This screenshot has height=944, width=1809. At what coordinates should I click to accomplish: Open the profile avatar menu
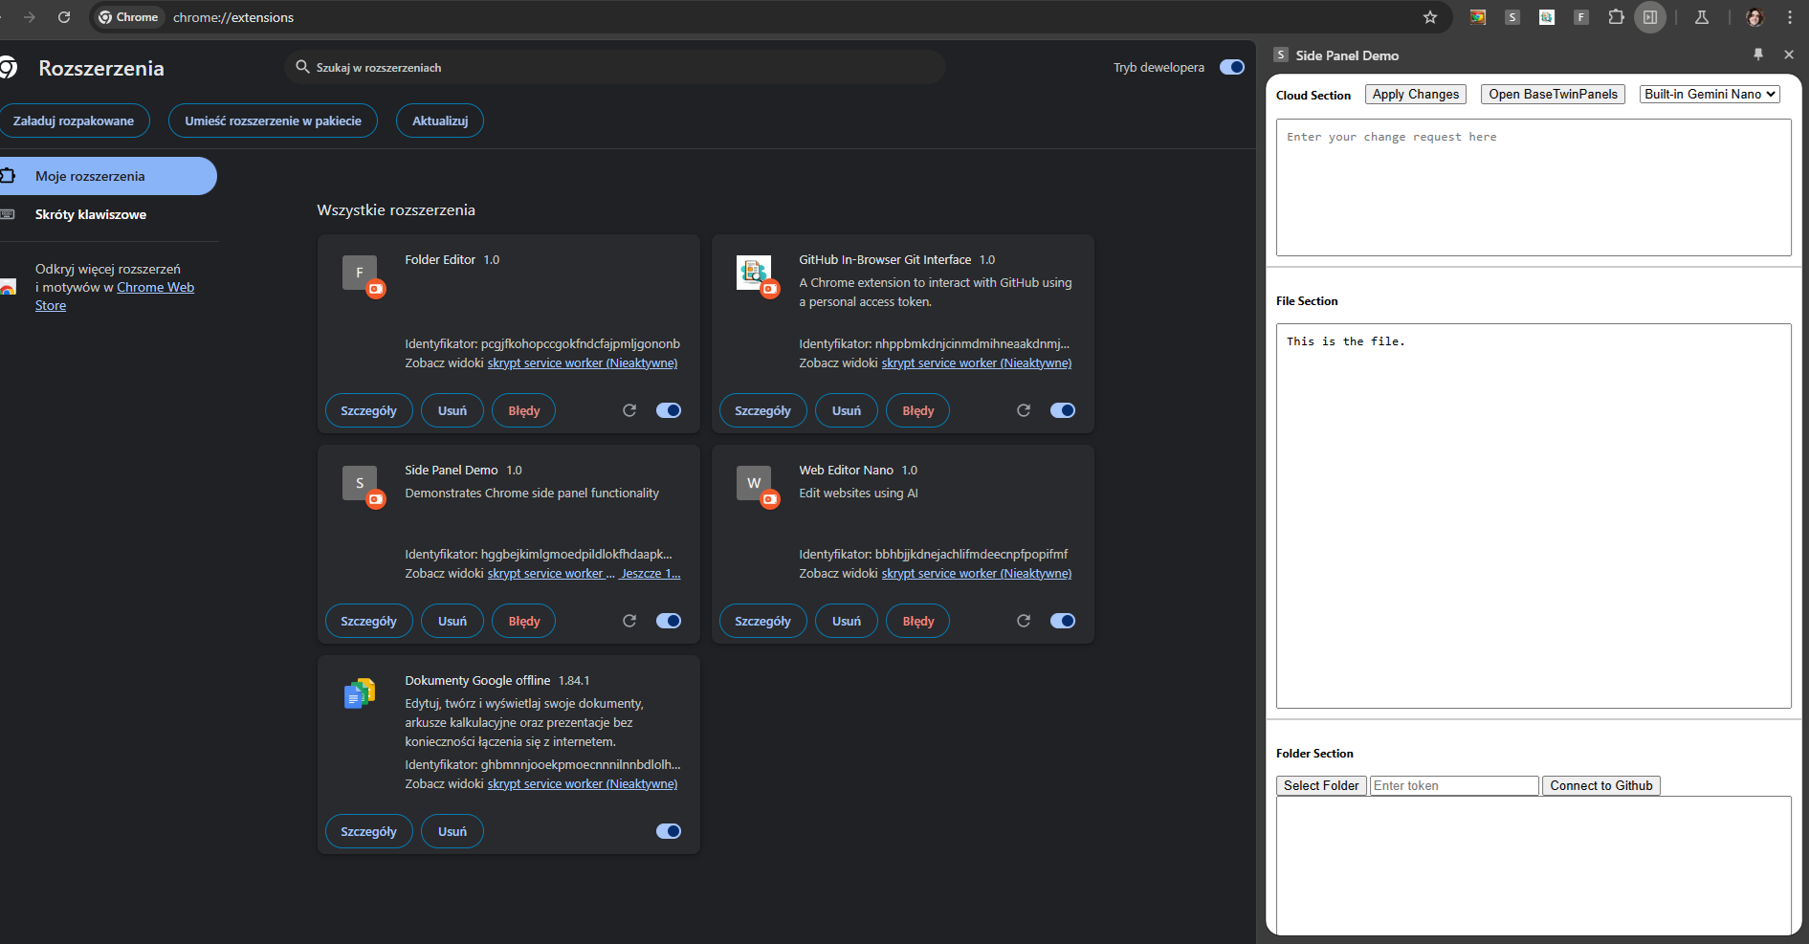1754,17
